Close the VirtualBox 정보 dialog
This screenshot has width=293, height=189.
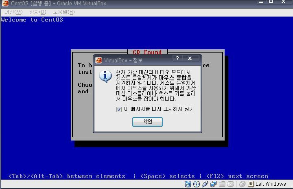(190, 58)
